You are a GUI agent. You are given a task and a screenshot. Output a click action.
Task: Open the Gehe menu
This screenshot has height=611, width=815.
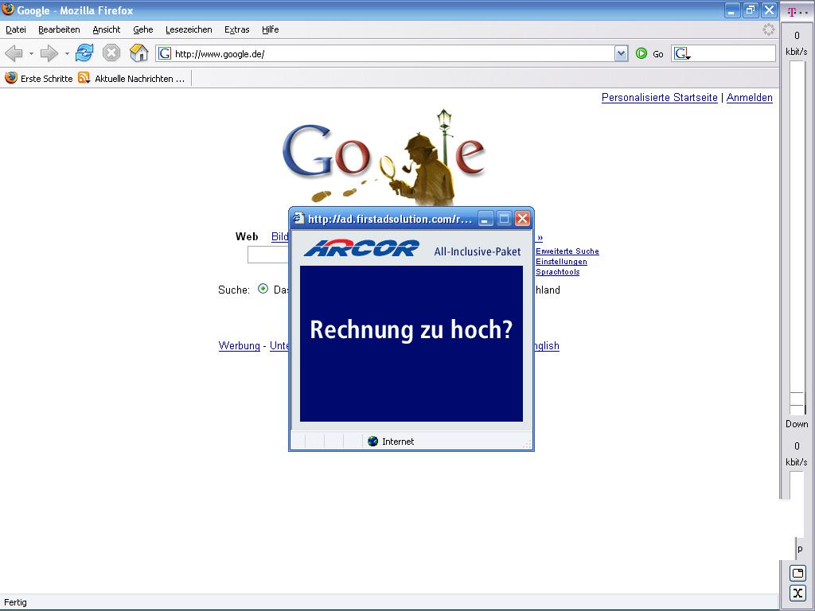point(143,29)
